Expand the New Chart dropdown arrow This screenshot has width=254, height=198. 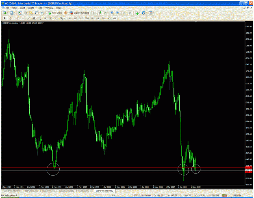click(7, 13)
